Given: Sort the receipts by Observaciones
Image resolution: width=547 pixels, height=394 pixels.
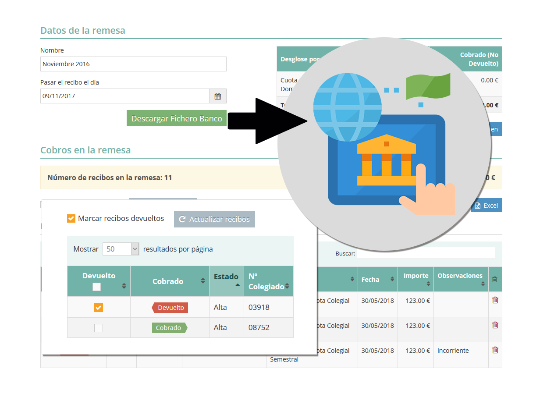Looking at the screenshot, I should [461, 279].
